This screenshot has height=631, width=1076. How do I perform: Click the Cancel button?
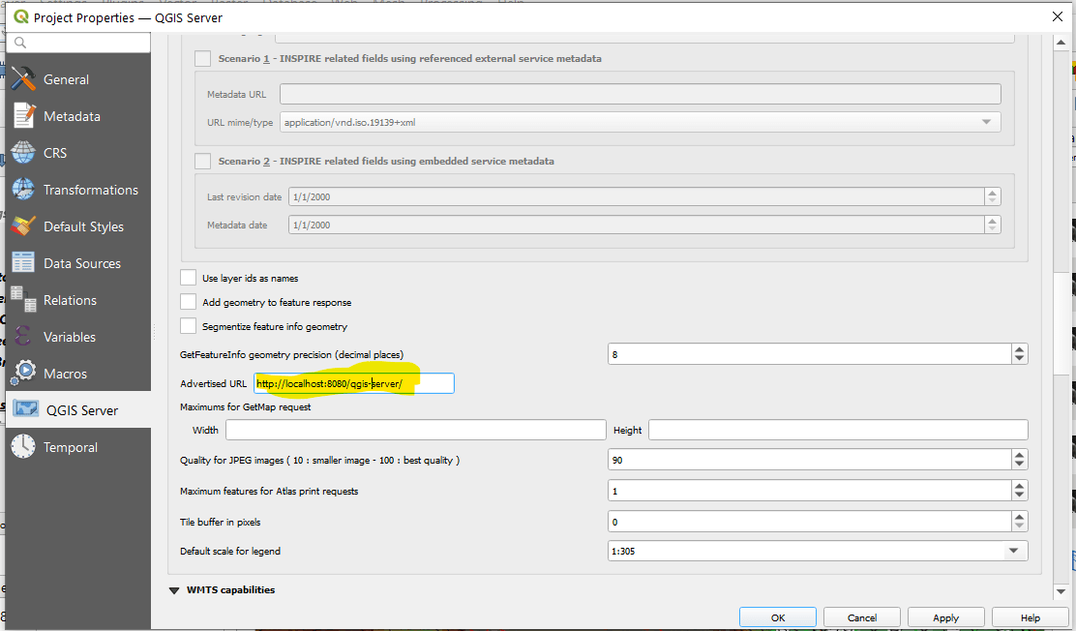(862, 617)
